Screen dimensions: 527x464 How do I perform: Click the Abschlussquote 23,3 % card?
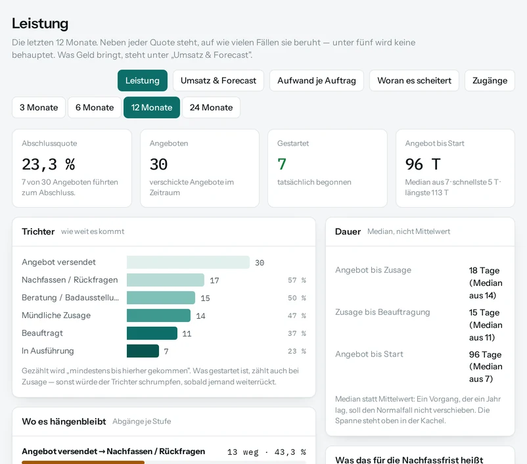pos(72,168)
